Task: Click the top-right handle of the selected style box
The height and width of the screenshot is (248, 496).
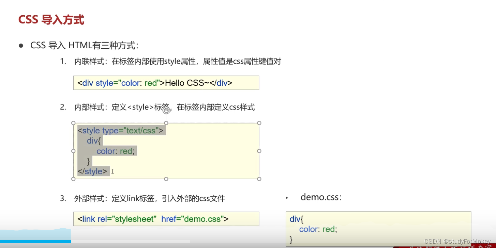Action: [x=259, y=123]
